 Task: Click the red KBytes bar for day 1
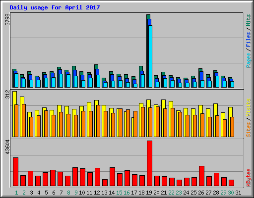click(15, 172)
